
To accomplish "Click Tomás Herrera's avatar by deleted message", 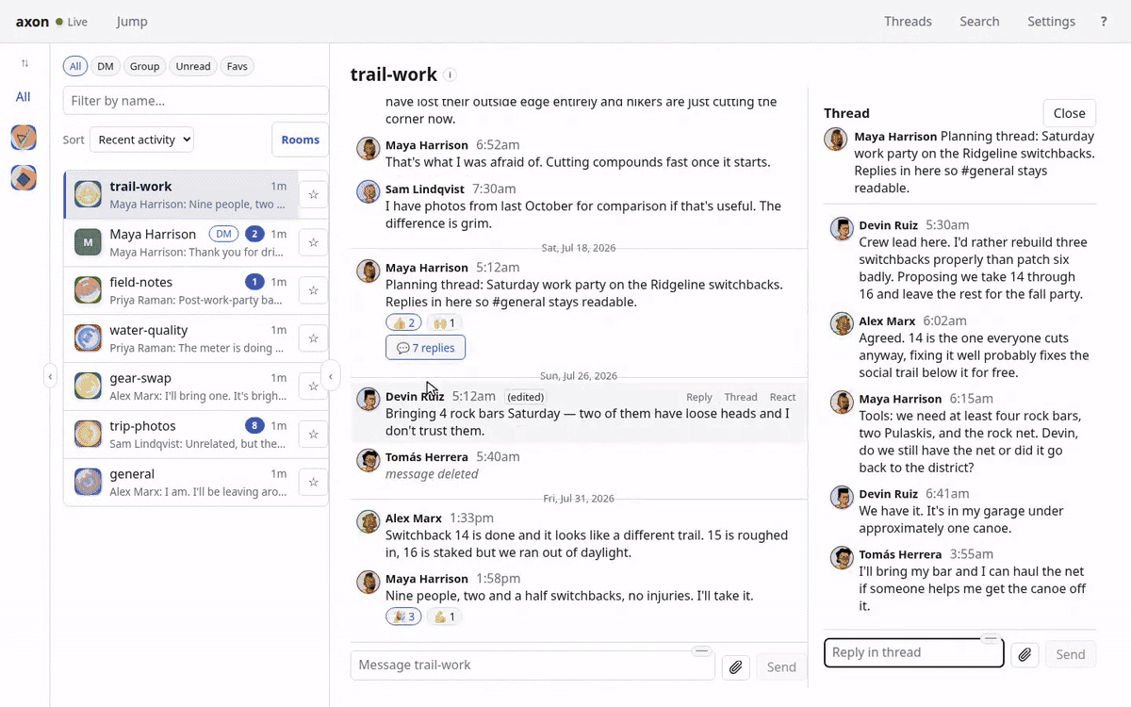I will [x=369, y=460].
